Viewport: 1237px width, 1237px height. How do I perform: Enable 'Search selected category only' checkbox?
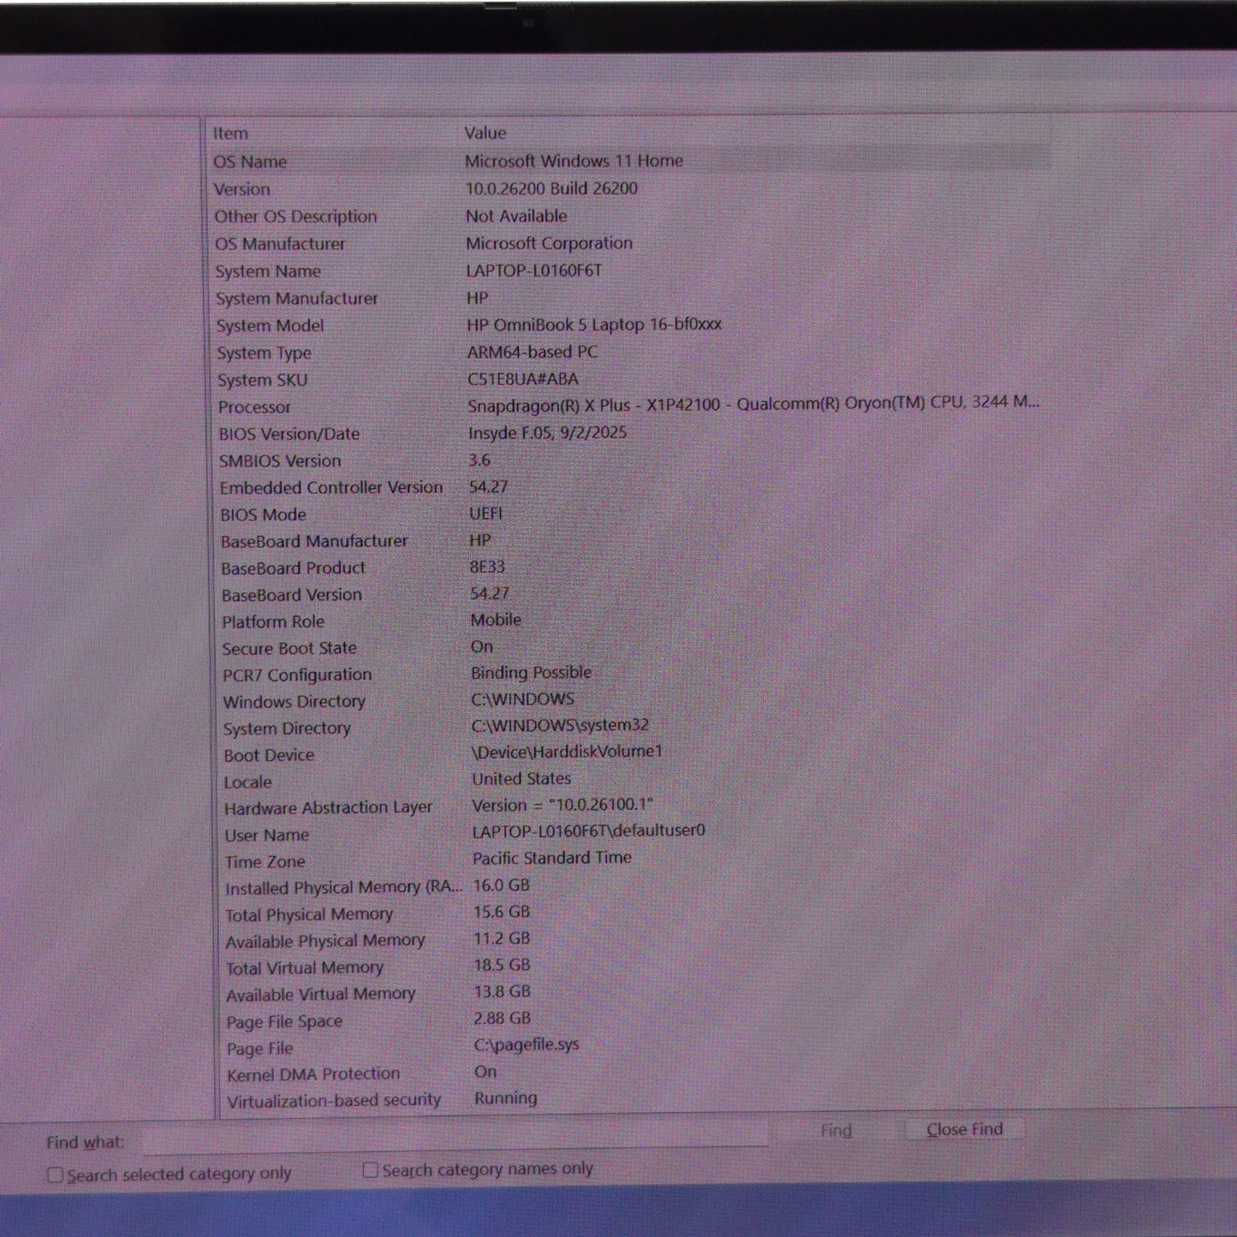(56, 1175)
